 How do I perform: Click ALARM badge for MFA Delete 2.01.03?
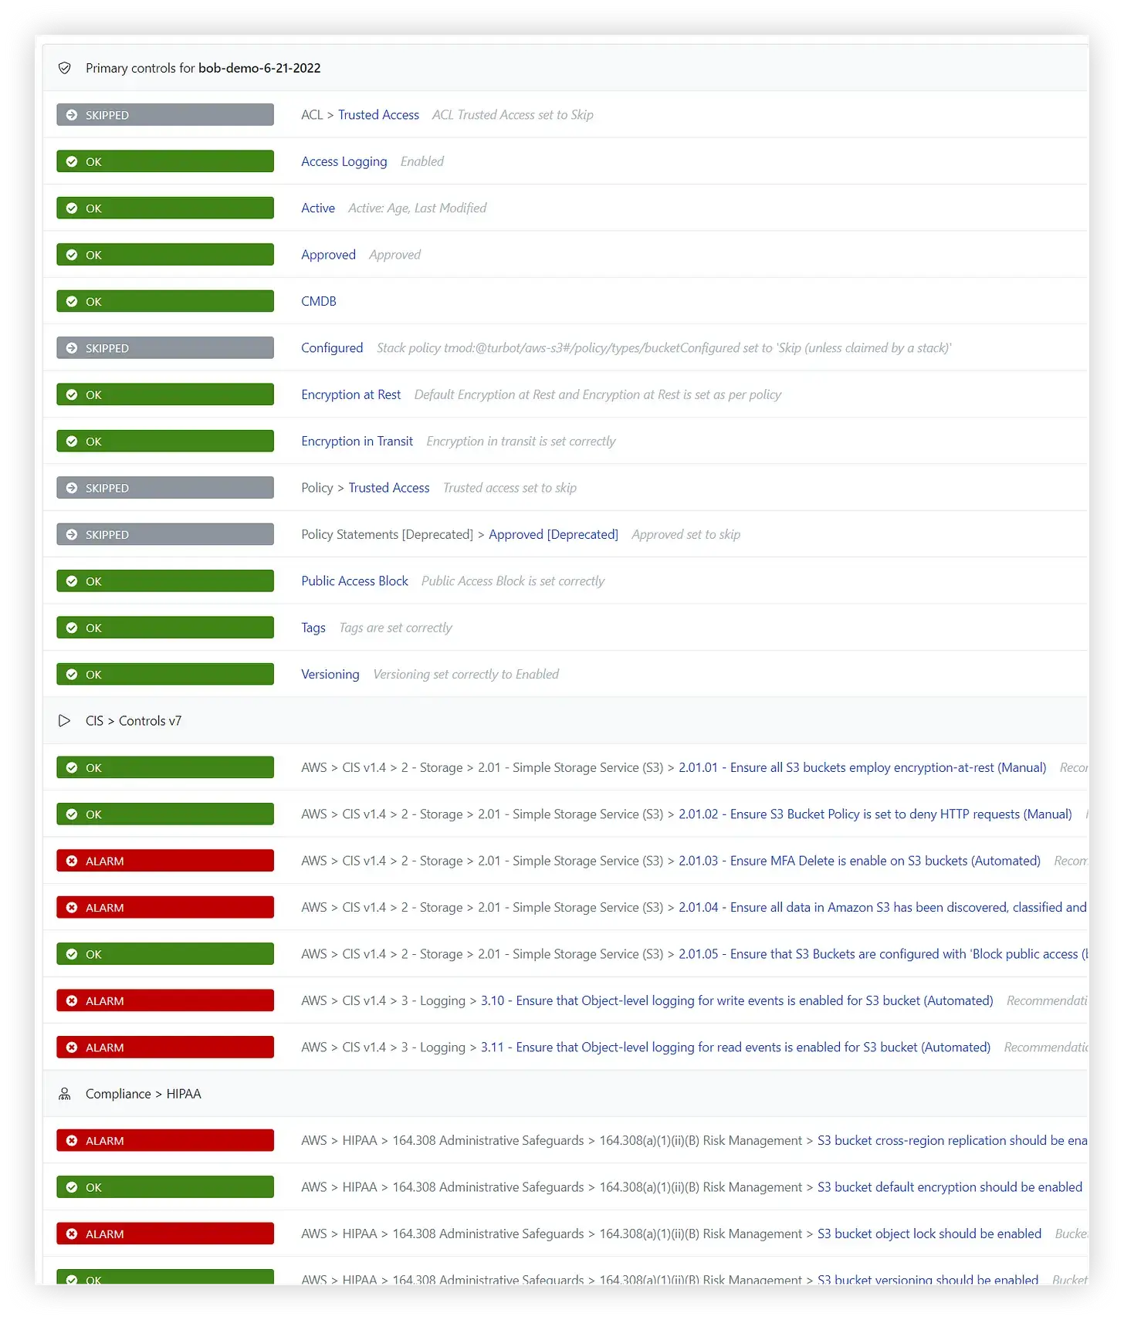[165, 861]
